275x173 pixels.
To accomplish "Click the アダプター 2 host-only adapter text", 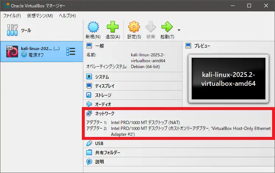I will 191,131.
